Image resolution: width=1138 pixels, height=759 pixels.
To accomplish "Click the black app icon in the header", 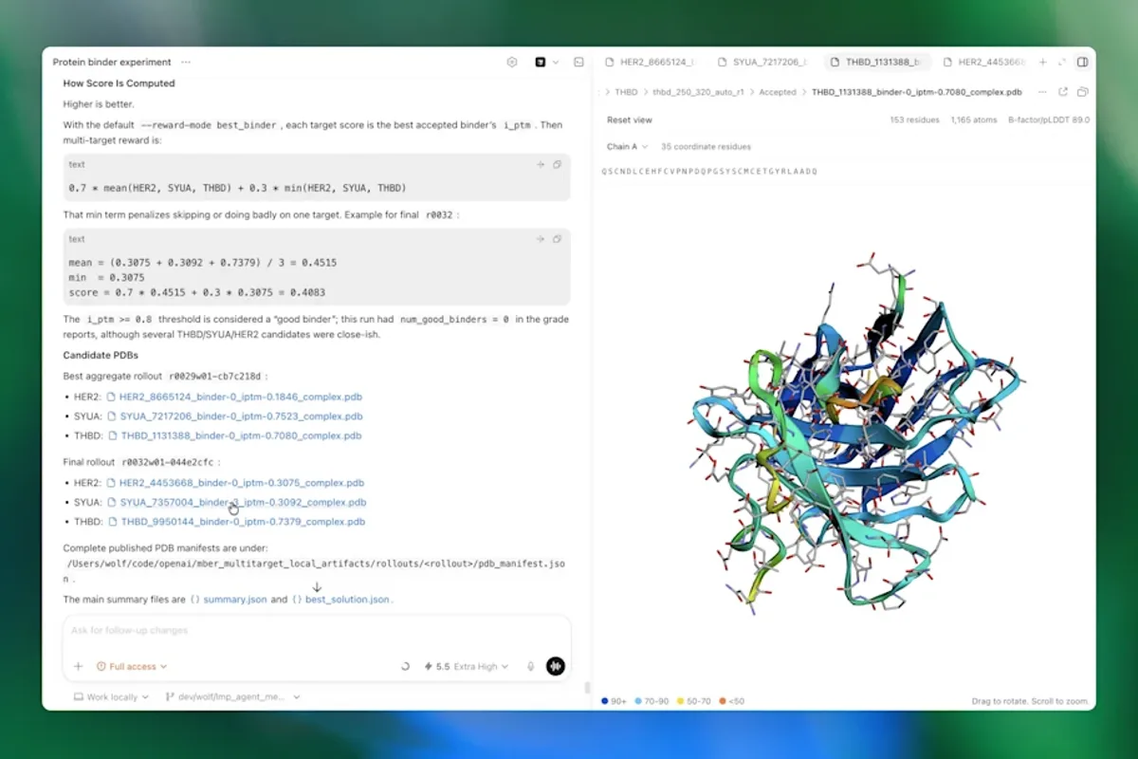I will pos(541,63).
